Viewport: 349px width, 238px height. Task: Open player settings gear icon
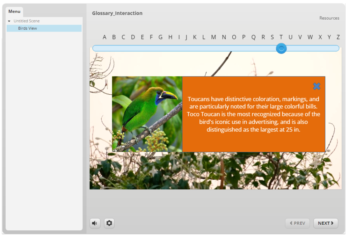[x=109, y=223]
